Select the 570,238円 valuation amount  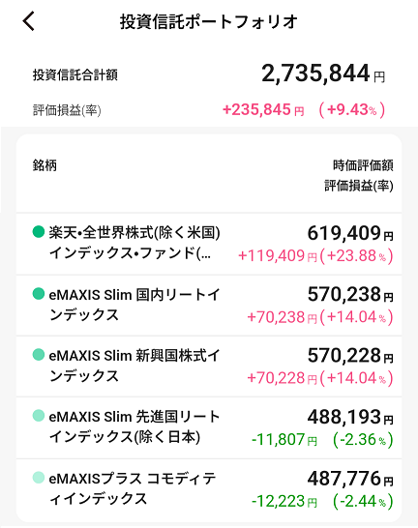350,294
